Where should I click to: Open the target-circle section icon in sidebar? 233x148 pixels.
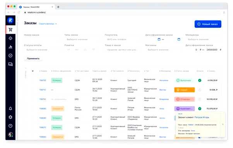click(10, 38)
